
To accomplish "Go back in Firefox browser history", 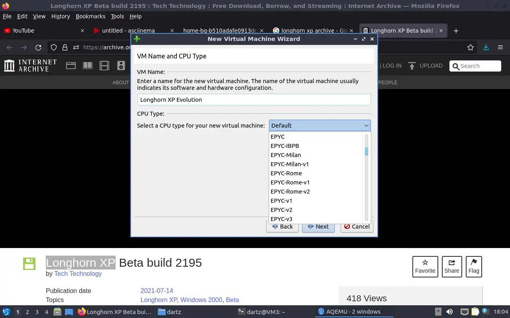I will 10,47.
